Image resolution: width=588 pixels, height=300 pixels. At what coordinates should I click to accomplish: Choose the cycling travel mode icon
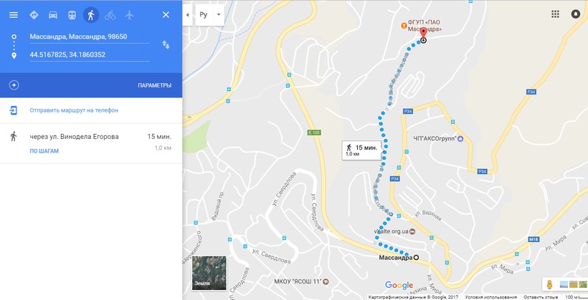coord(110,15)
